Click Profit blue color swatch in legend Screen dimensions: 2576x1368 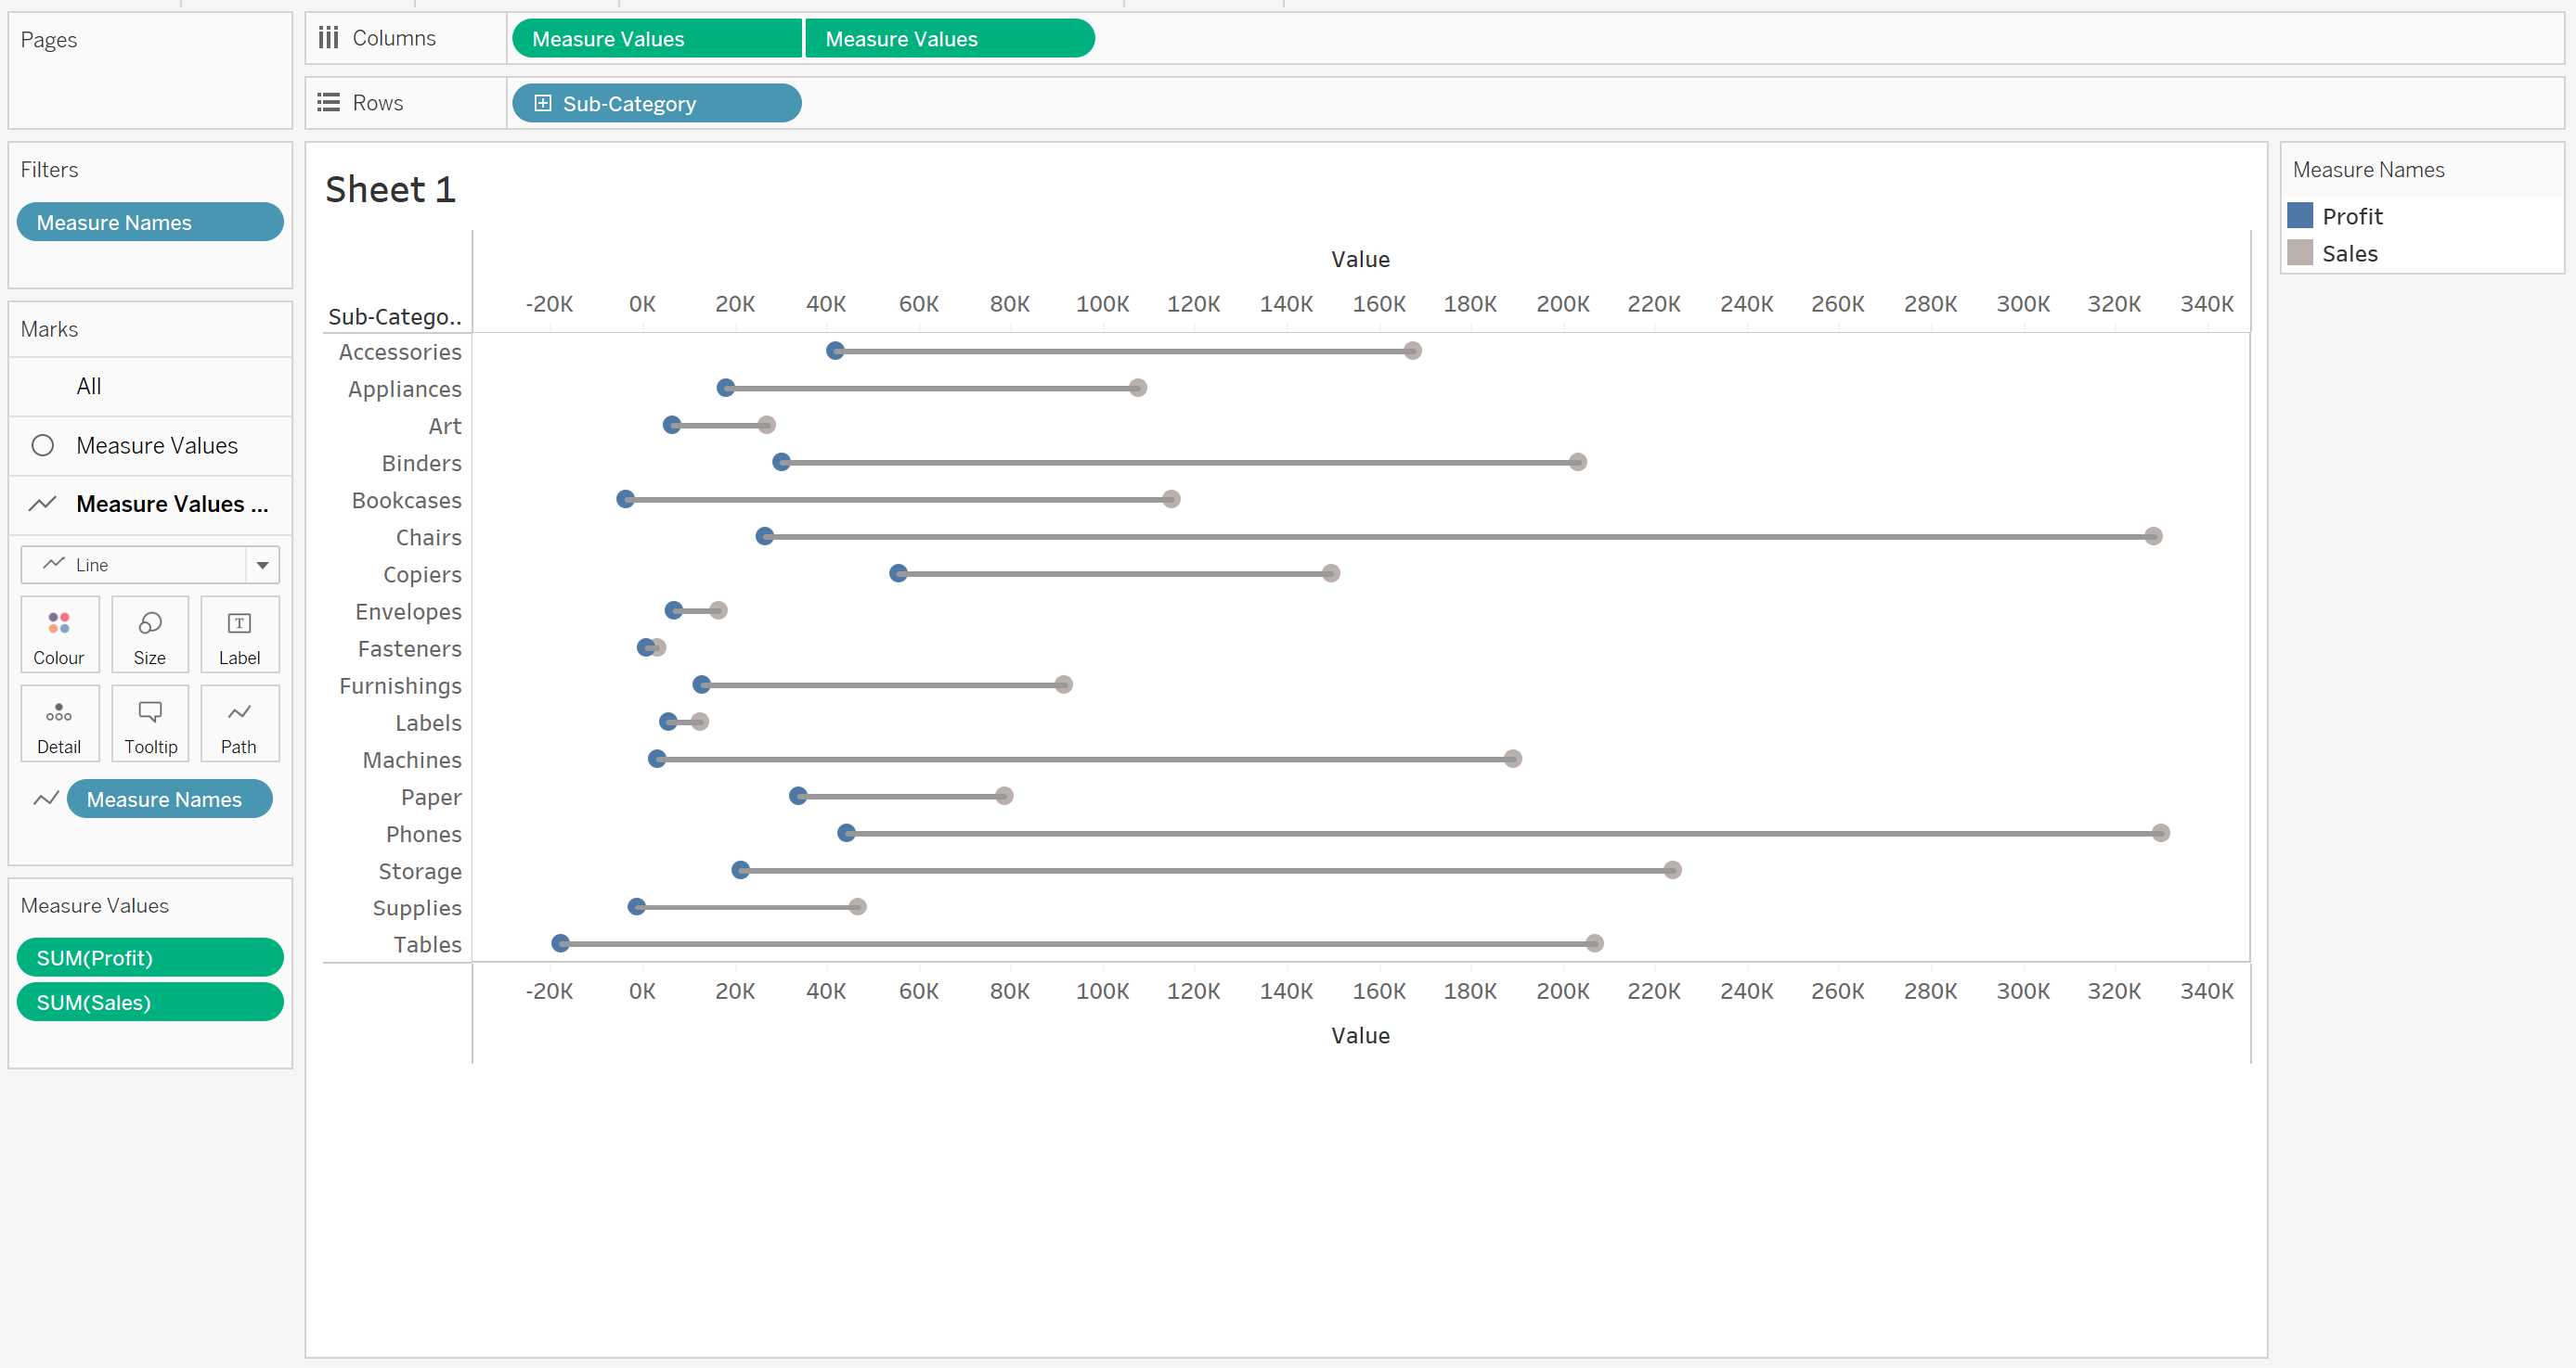pos(2300,216)
